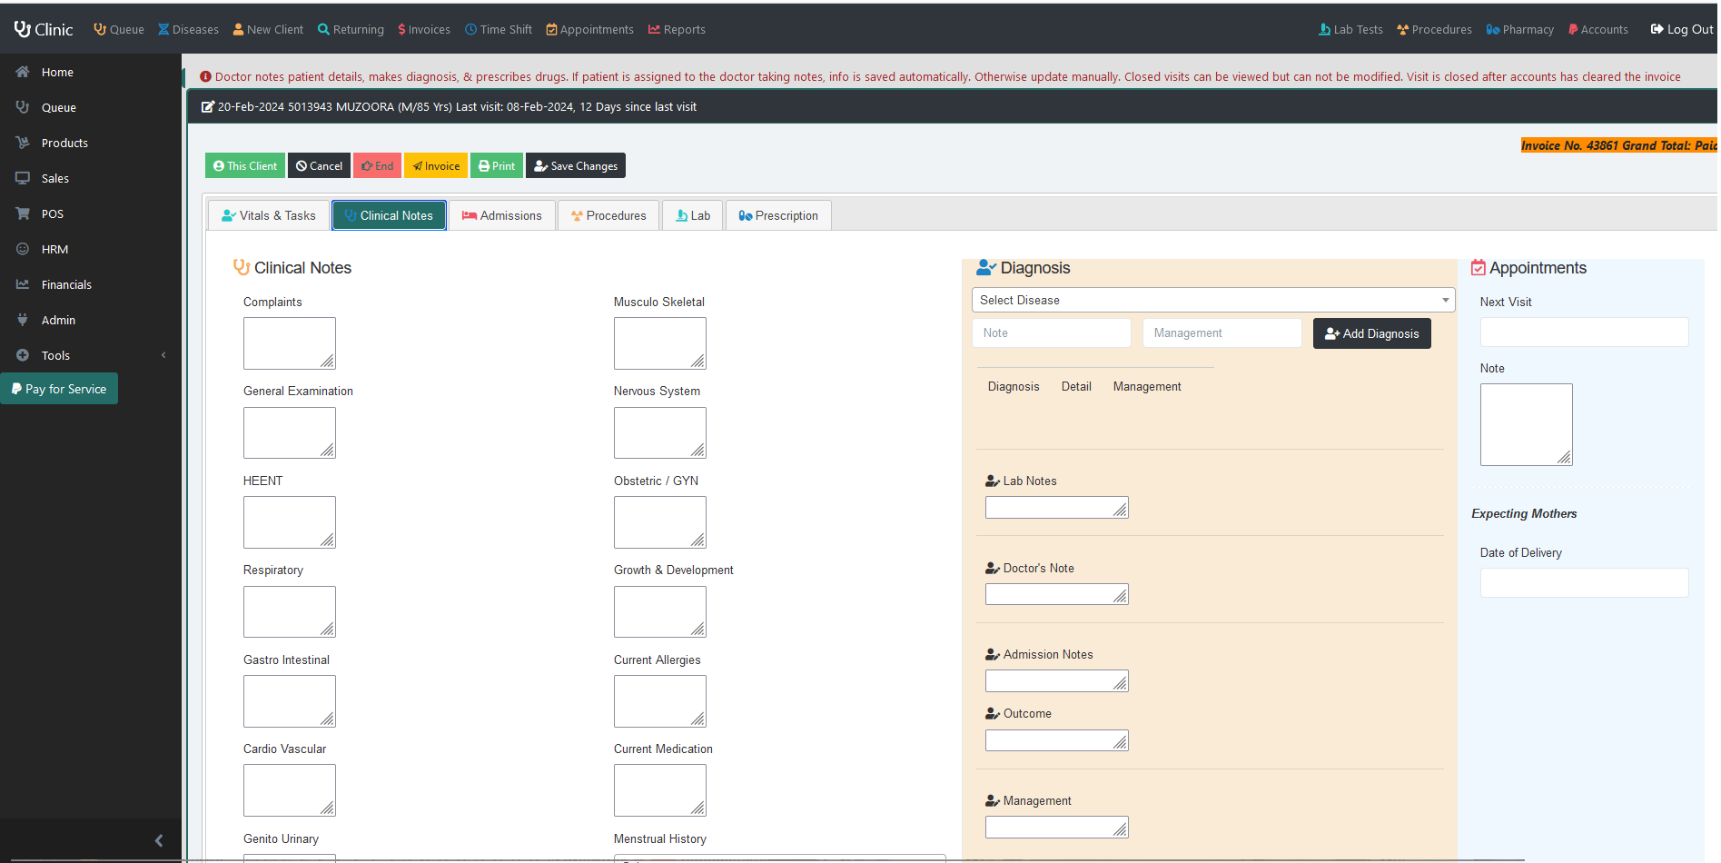This screenshot has width=1721, height=863.
Task: Open the Lab Tests microscope icon
Action: (x=1325, y=29)
